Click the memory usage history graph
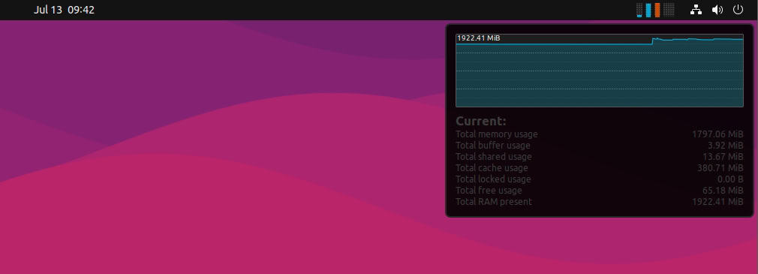 click(x=600, y=71)
